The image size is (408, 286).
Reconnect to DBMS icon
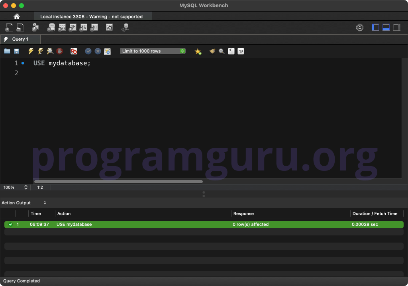pyautogui.click(x=125, y=27)
